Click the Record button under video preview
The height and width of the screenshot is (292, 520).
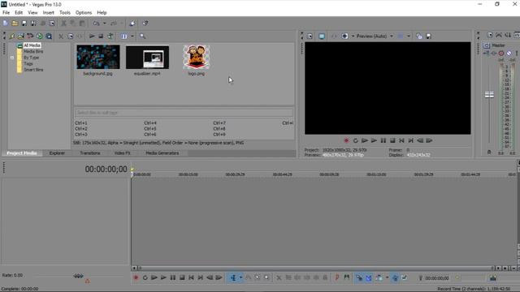click(x=346, y=140)
